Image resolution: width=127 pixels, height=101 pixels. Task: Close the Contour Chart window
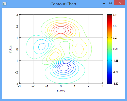(x=120, y=3)
